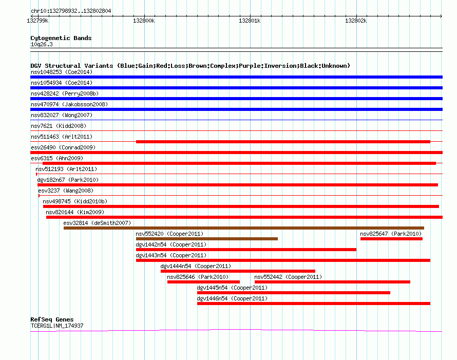
Task: Click nsv512193 (Arlt2011) variant label
Action: 66,169
